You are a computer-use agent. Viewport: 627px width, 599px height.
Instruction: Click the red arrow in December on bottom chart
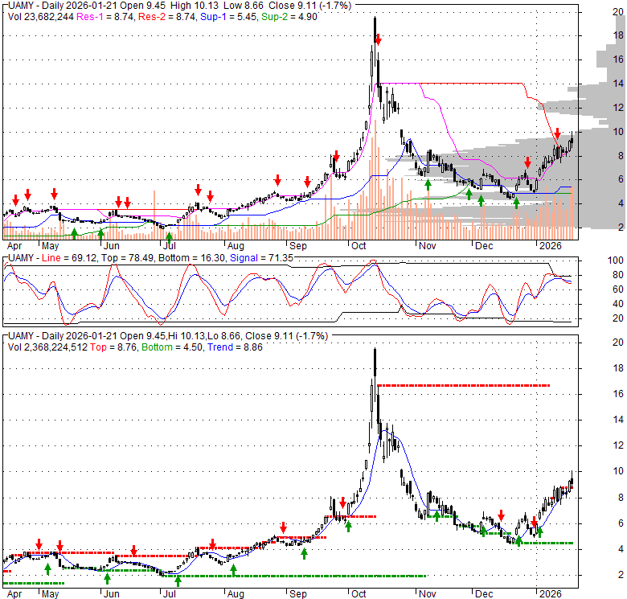501,515
